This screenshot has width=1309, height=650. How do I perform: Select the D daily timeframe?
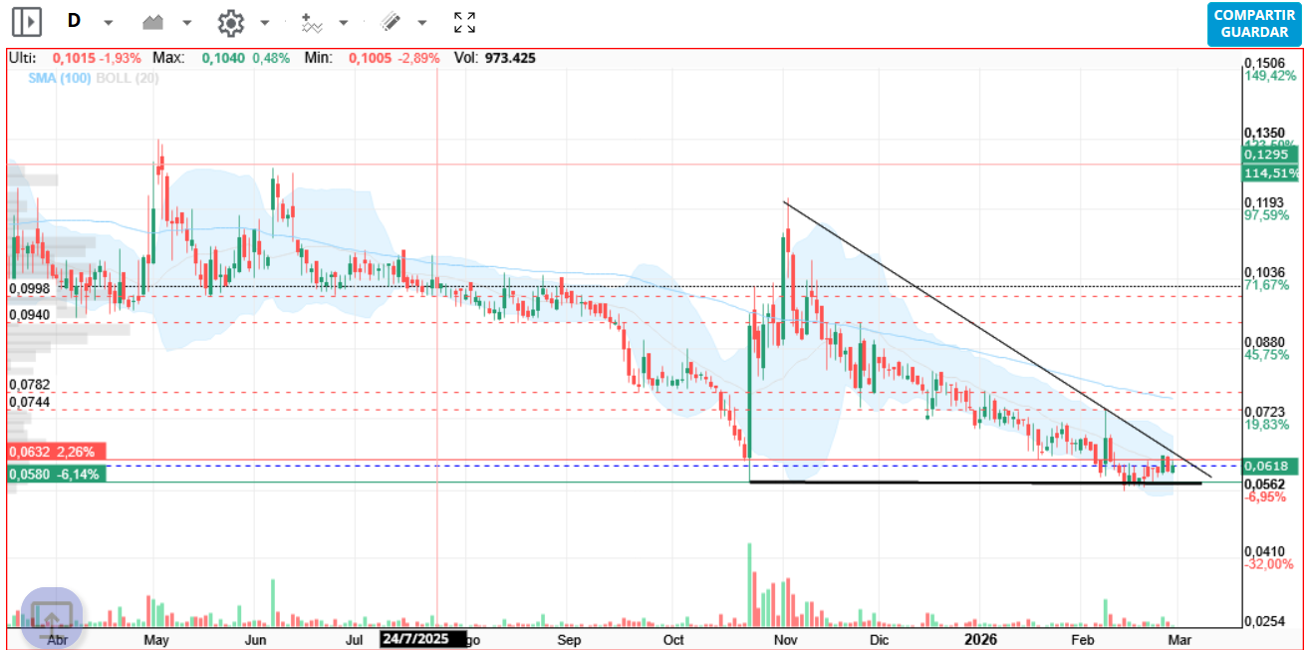(x=74, y=21)
